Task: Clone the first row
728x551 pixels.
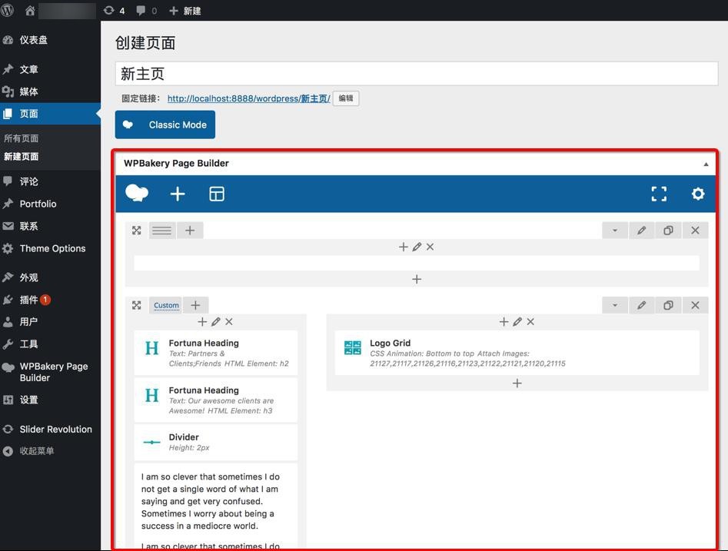Action: 669,231
